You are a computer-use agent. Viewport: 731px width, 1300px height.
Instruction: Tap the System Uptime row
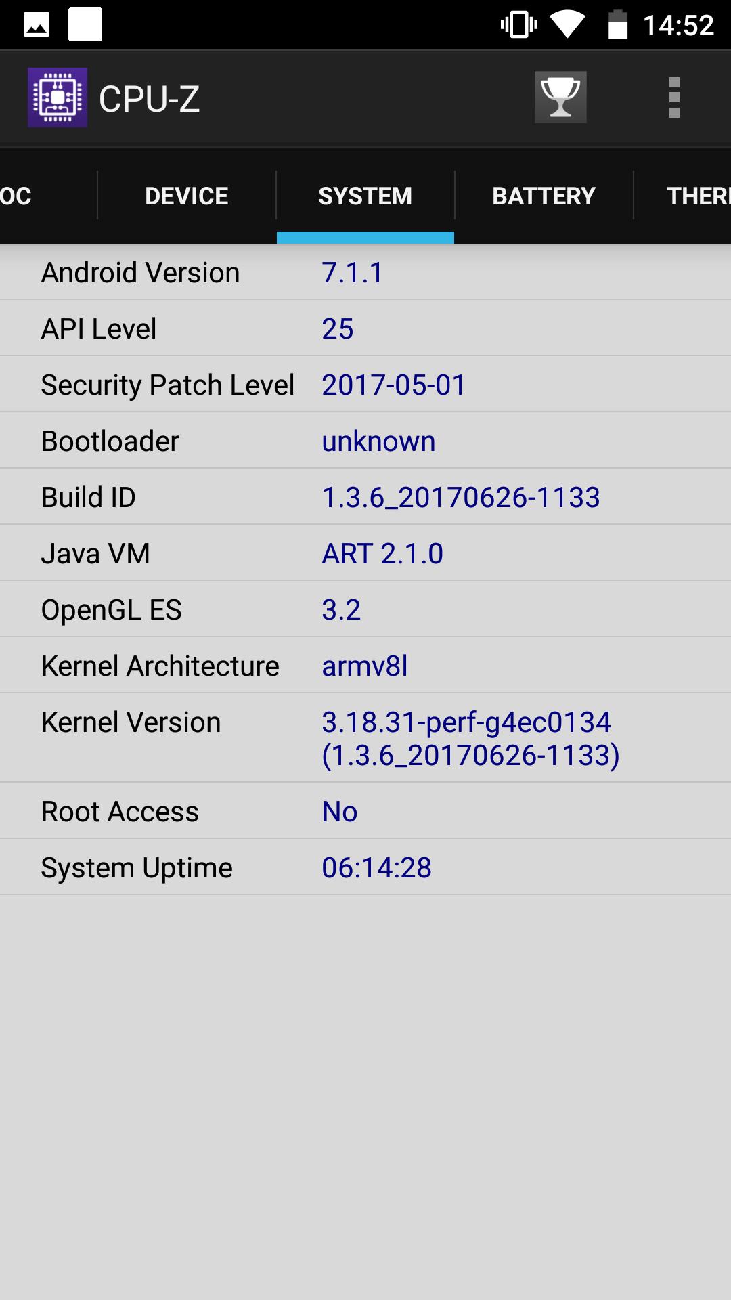365,867
